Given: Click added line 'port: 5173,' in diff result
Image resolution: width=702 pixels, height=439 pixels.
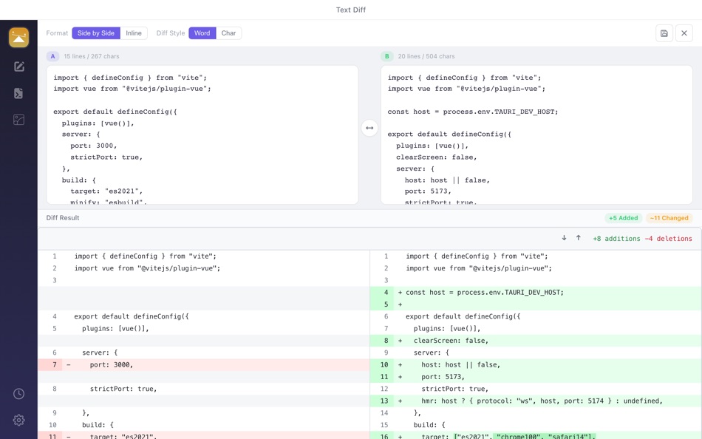Looking at the screenshot, I should 443,377.
